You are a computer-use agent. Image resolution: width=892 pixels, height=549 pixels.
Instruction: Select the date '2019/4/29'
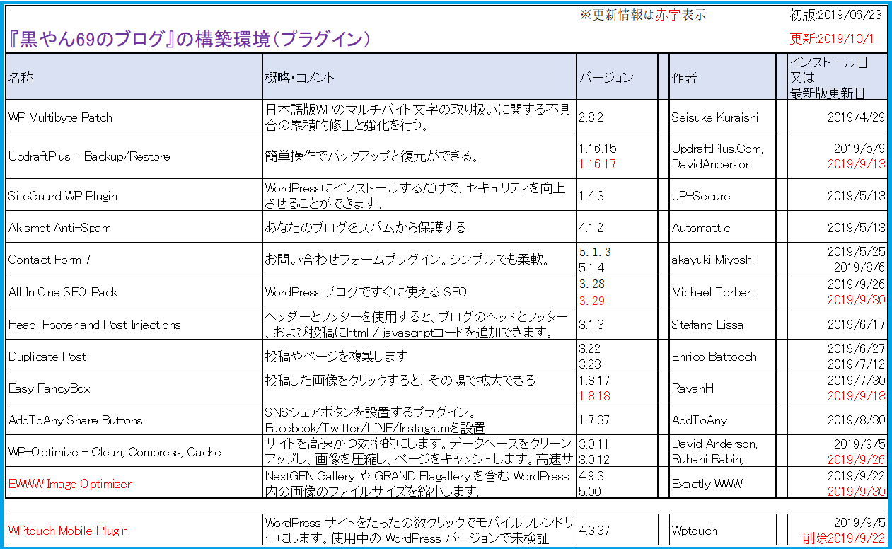pos(856,117)
